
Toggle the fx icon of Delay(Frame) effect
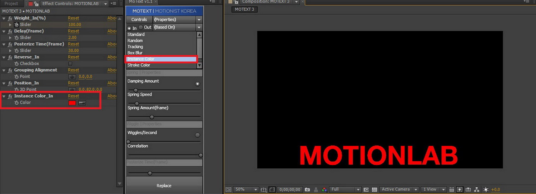tap(10, 31)
